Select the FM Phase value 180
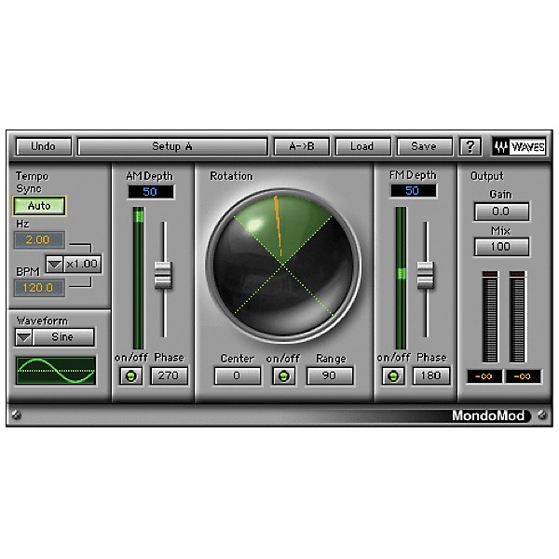Image resolution: width=559 pixels, height=559 pixels. (x=431, y=375)
